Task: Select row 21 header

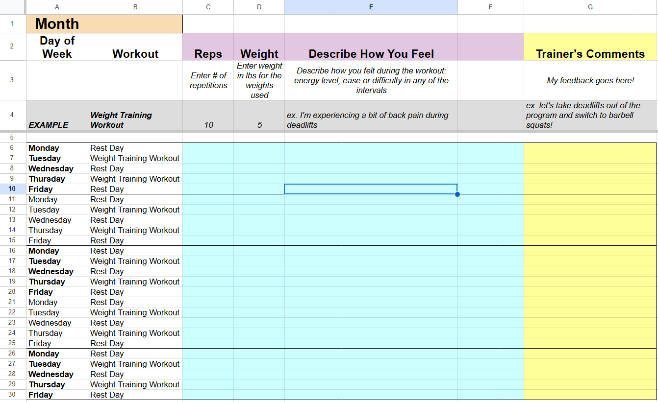Action: (x=13, y=302)
